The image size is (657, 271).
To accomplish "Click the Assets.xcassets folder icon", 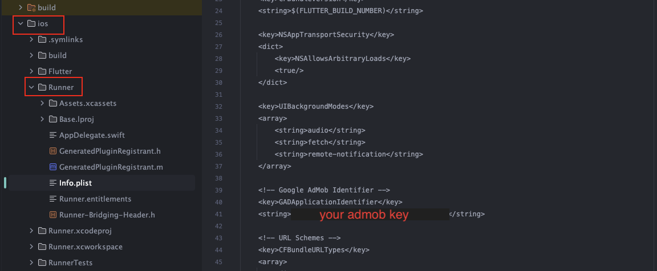I will (52, 103).
